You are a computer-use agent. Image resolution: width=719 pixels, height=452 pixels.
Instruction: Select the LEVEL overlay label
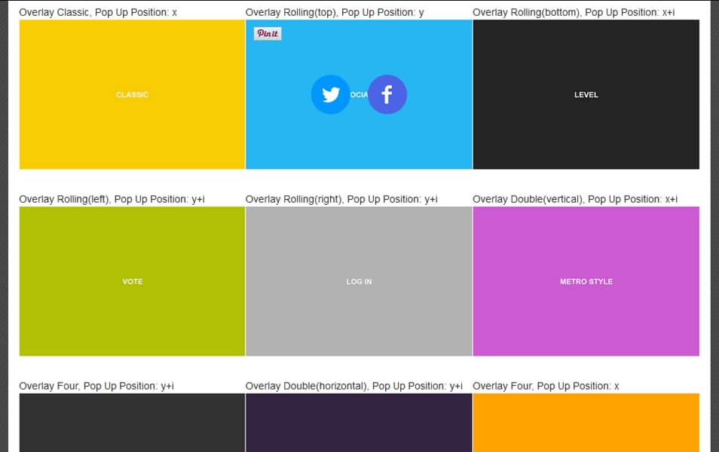pos(586,94)
